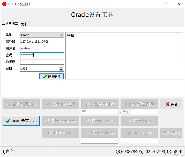Click the 服务器 input field
The image size is (185, 157).
(42, 42)
